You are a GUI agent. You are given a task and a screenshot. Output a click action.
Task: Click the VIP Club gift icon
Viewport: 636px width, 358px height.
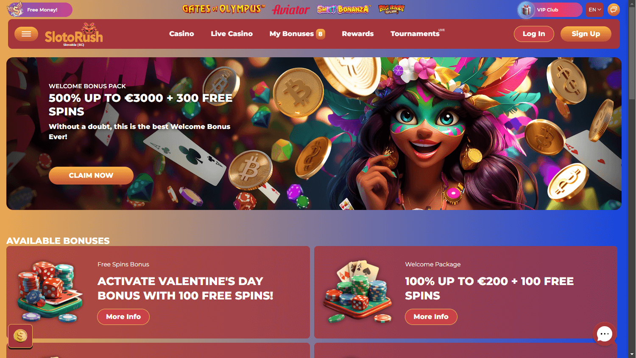pos(527,10)
